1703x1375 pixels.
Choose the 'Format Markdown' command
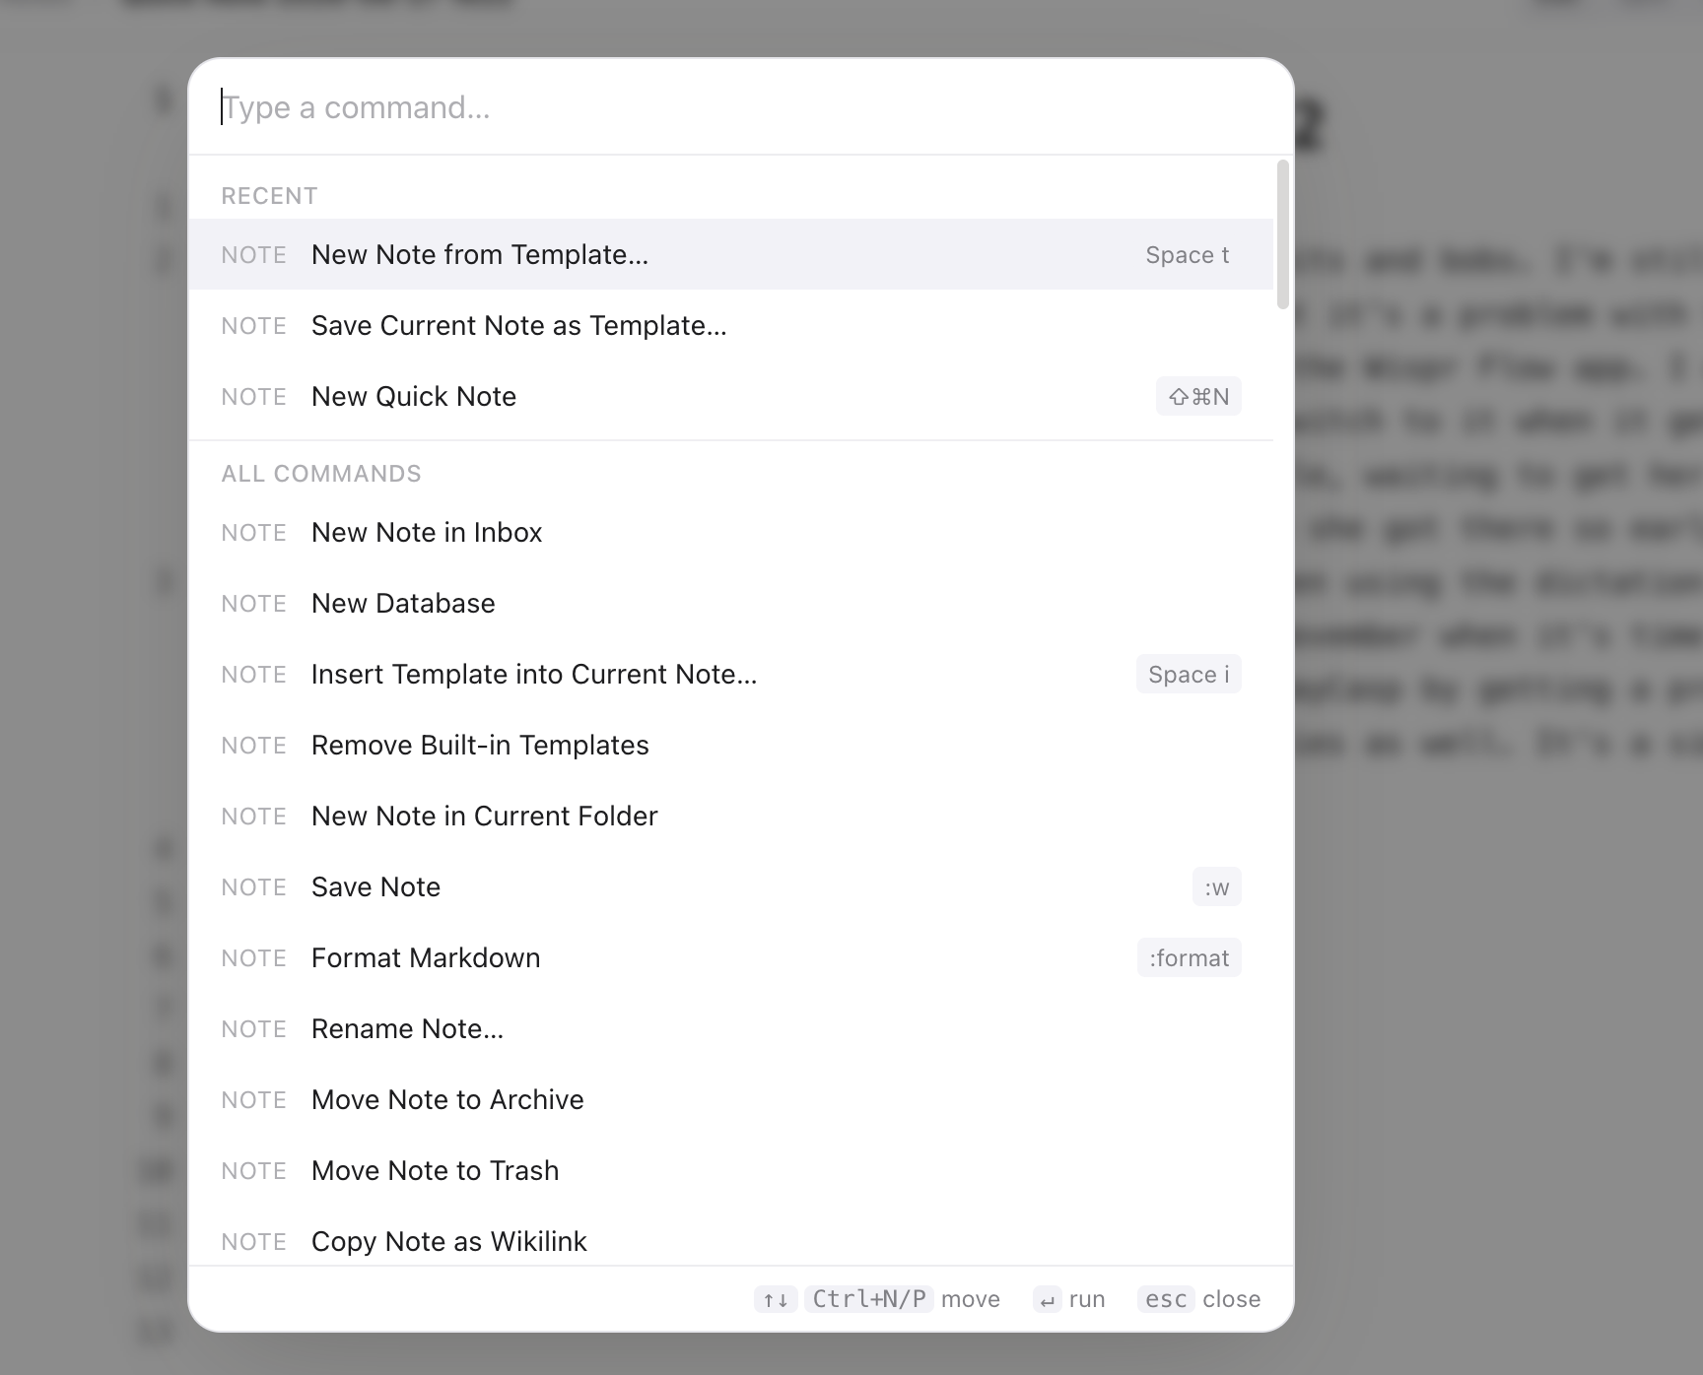pyautogui.click(x=730, y=957)
